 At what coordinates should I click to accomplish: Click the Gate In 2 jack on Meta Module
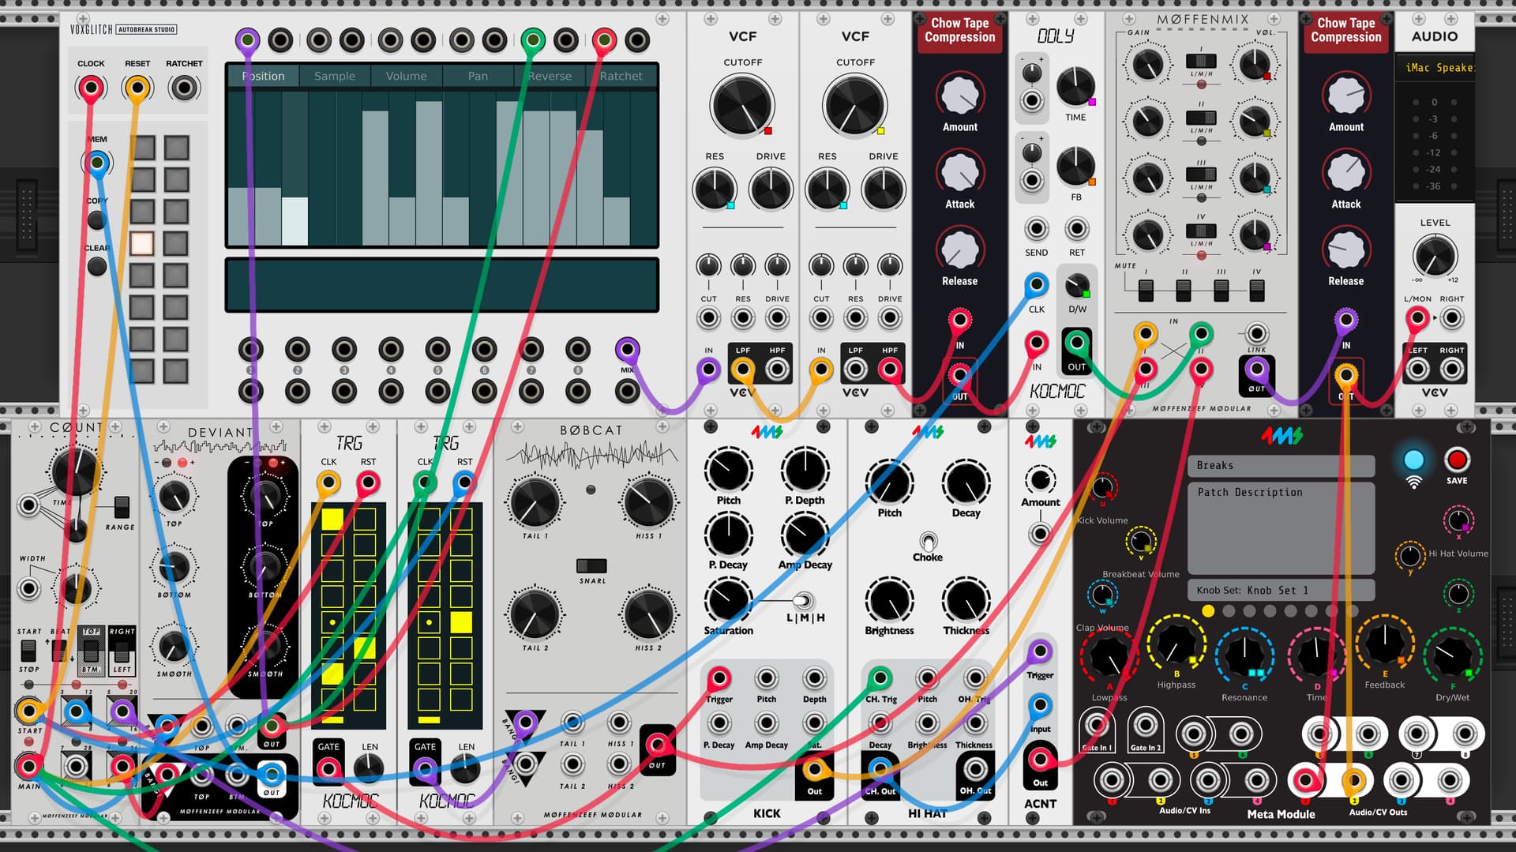point(1145,724)
